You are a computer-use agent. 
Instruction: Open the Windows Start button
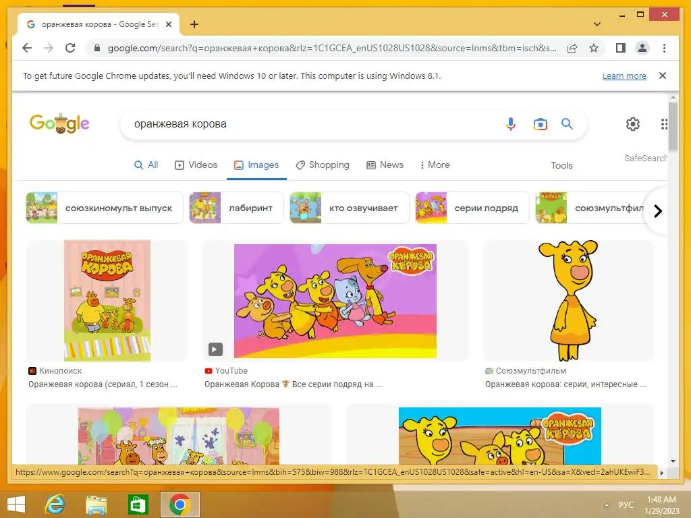click(x=16, y=505)
